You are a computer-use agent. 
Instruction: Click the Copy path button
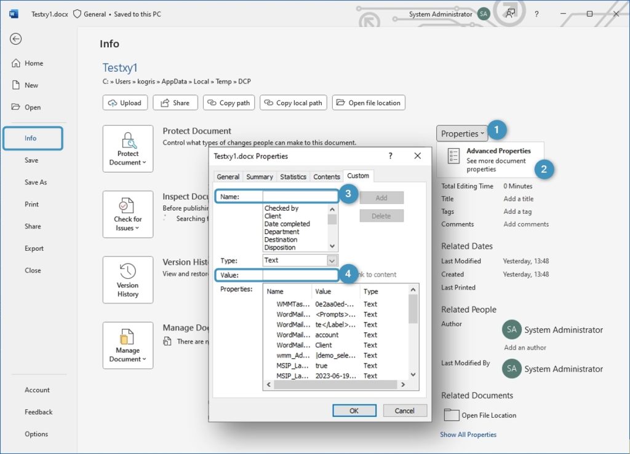click(x=228, y=103)
